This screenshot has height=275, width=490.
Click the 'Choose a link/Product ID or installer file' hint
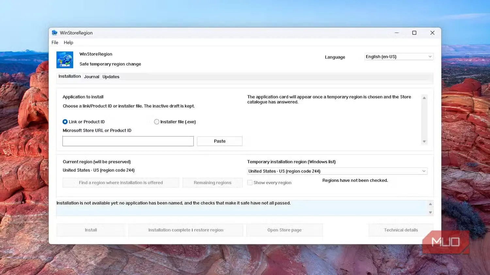pos(129,106)
